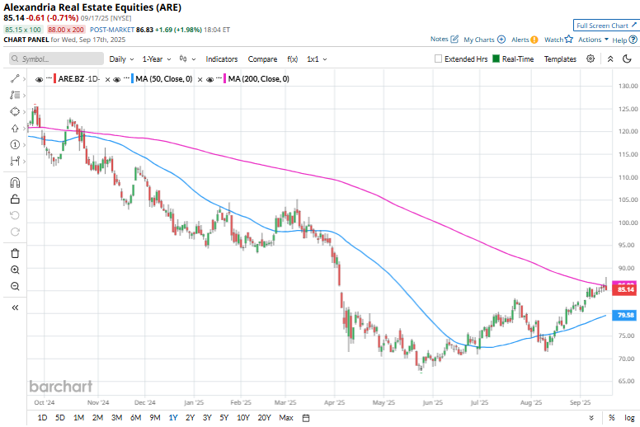This screenshot has width=640, height=427.
Task: Toggle visibility of MA 50 indicator
Action: tap(117, 79)
